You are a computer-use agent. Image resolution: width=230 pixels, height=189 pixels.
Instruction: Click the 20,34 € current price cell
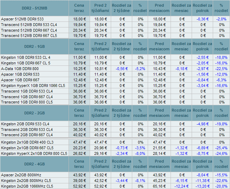coord(79,30)
